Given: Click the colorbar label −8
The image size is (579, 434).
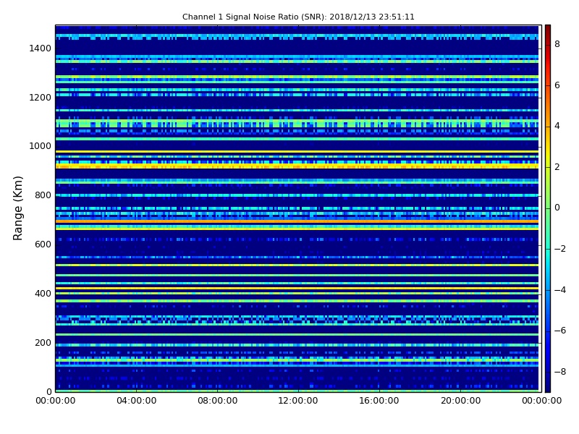Looking at the screenshot, I should click(x=559, y=372).
